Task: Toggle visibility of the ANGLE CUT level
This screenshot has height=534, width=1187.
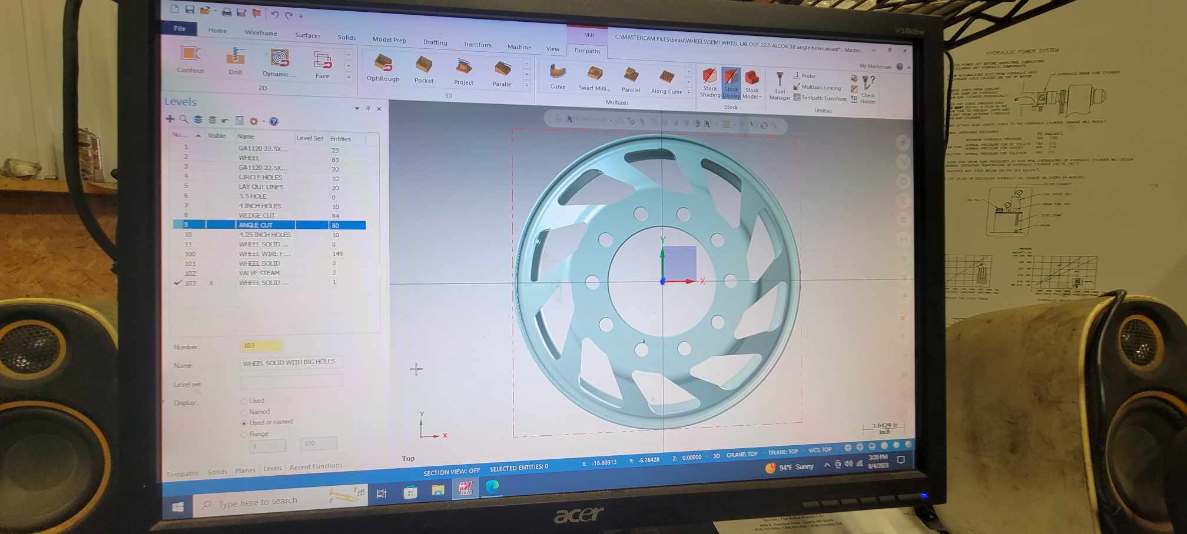Action: pos(220,225)
